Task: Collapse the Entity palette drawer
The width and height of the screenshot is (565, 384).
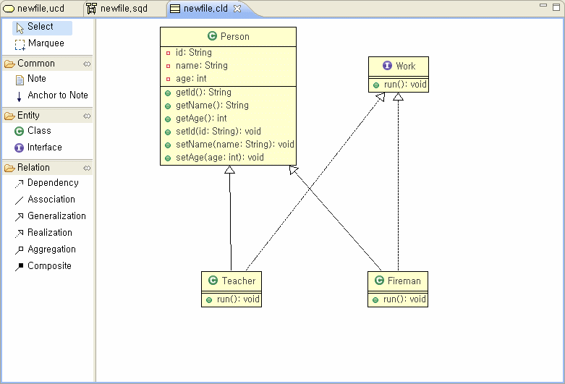Action: pyautogui.click(x=29, y=116)
